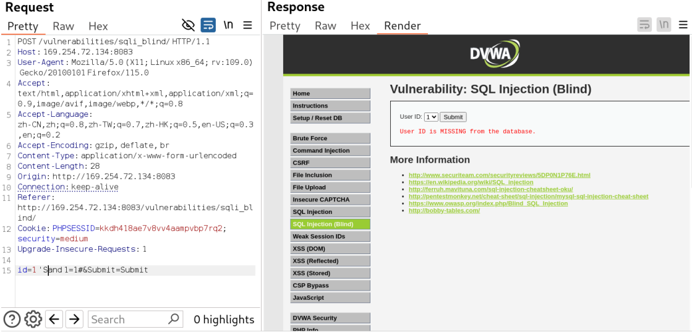Open File Upload menu item
Viewport: 692px width, 332px height.
tap(330, 187)
